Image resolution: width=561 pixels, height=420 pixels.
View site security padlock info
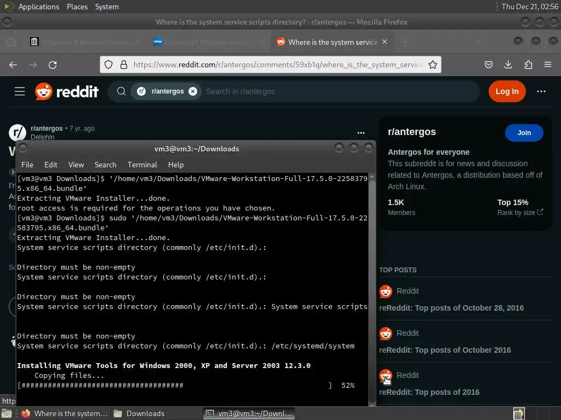click(124, 65)
